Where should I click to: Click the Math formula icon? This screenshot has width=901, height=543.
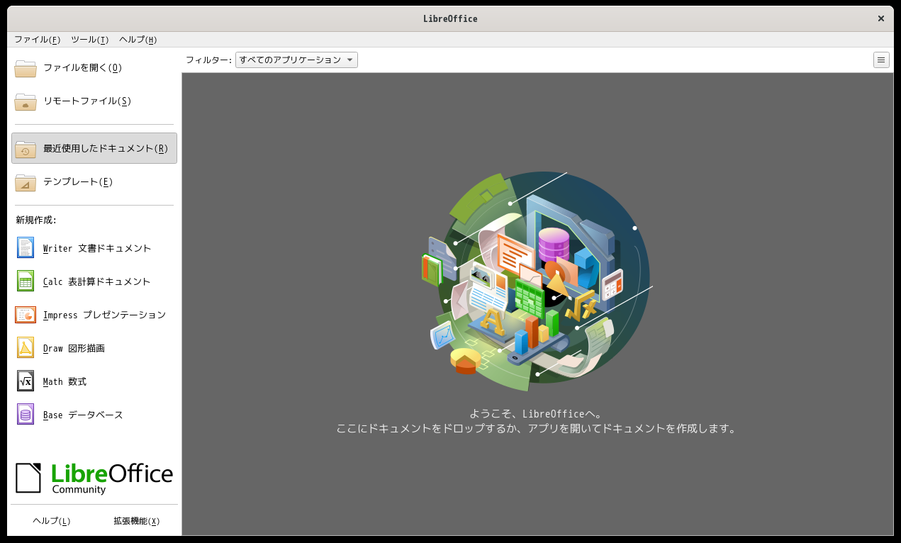click(x=26, y=381)
